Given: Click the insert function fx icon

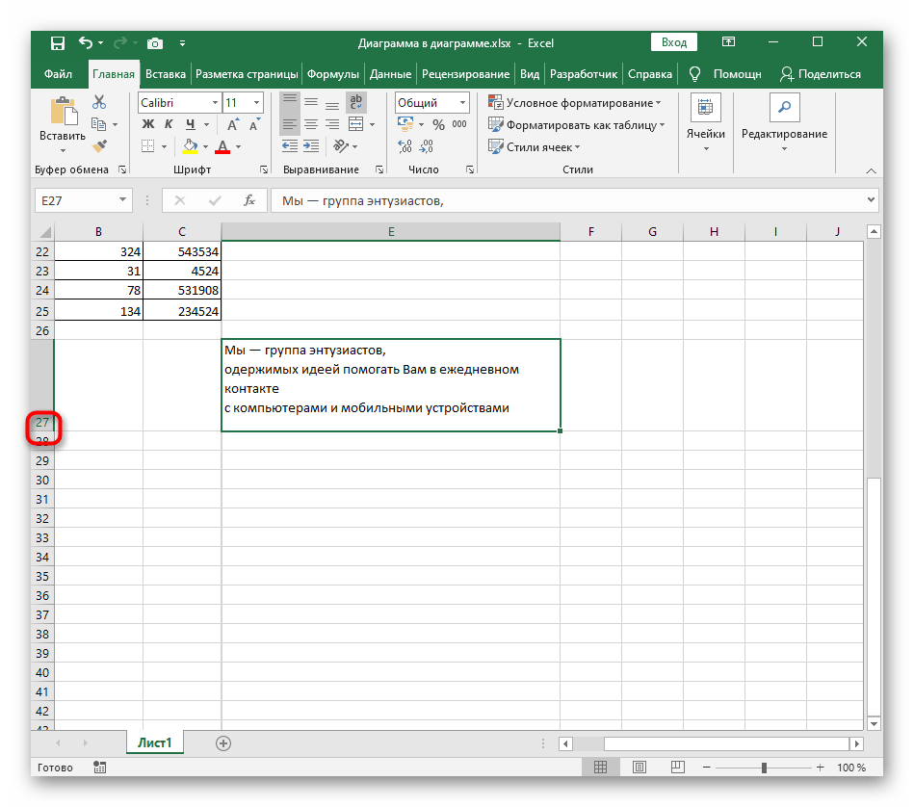Looking at the screenshot, I should click(248, 200).
